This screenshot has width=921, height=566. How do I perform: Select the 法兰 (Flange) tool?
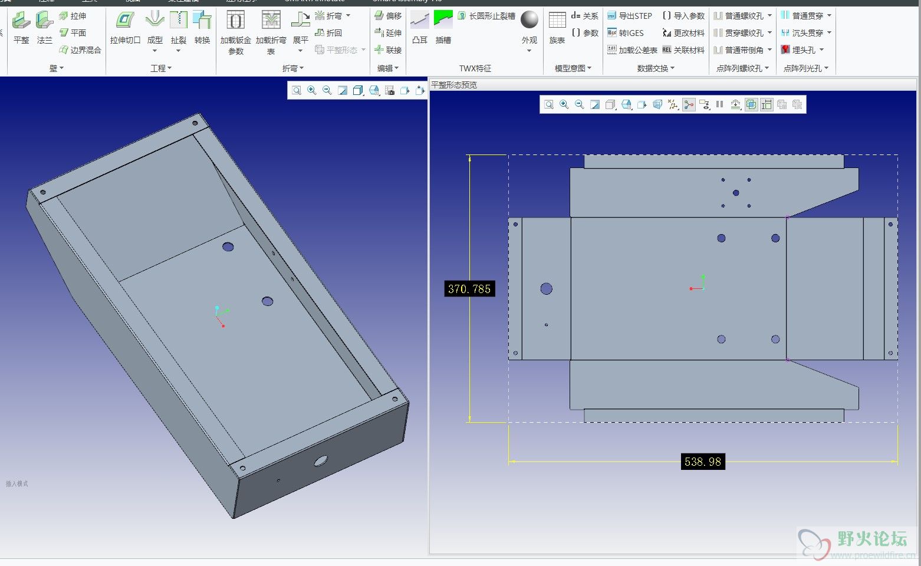(44, 28)
